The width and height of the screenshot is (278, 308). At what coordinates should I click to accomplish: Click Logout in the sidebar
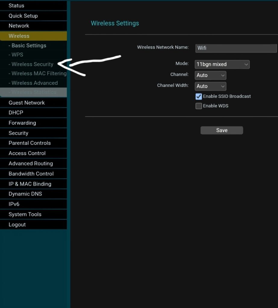17,225
